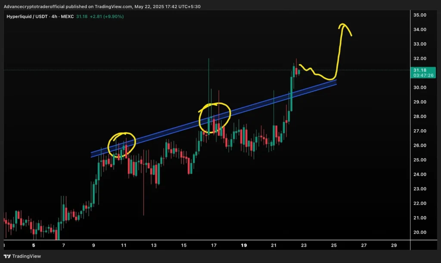Click the 29.00 price axis label

[419, 102]
